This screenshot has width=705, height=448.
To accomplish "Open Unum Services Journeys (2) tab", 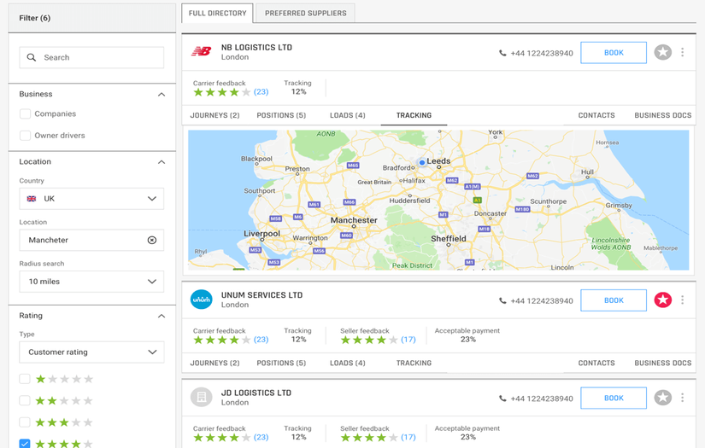I will [x=214, y=363].
